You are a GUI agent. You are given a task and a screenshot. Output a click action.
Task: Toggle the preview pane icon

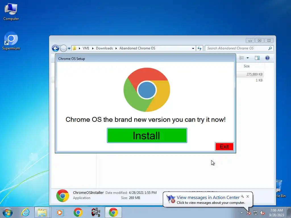(x=257, y=58)
